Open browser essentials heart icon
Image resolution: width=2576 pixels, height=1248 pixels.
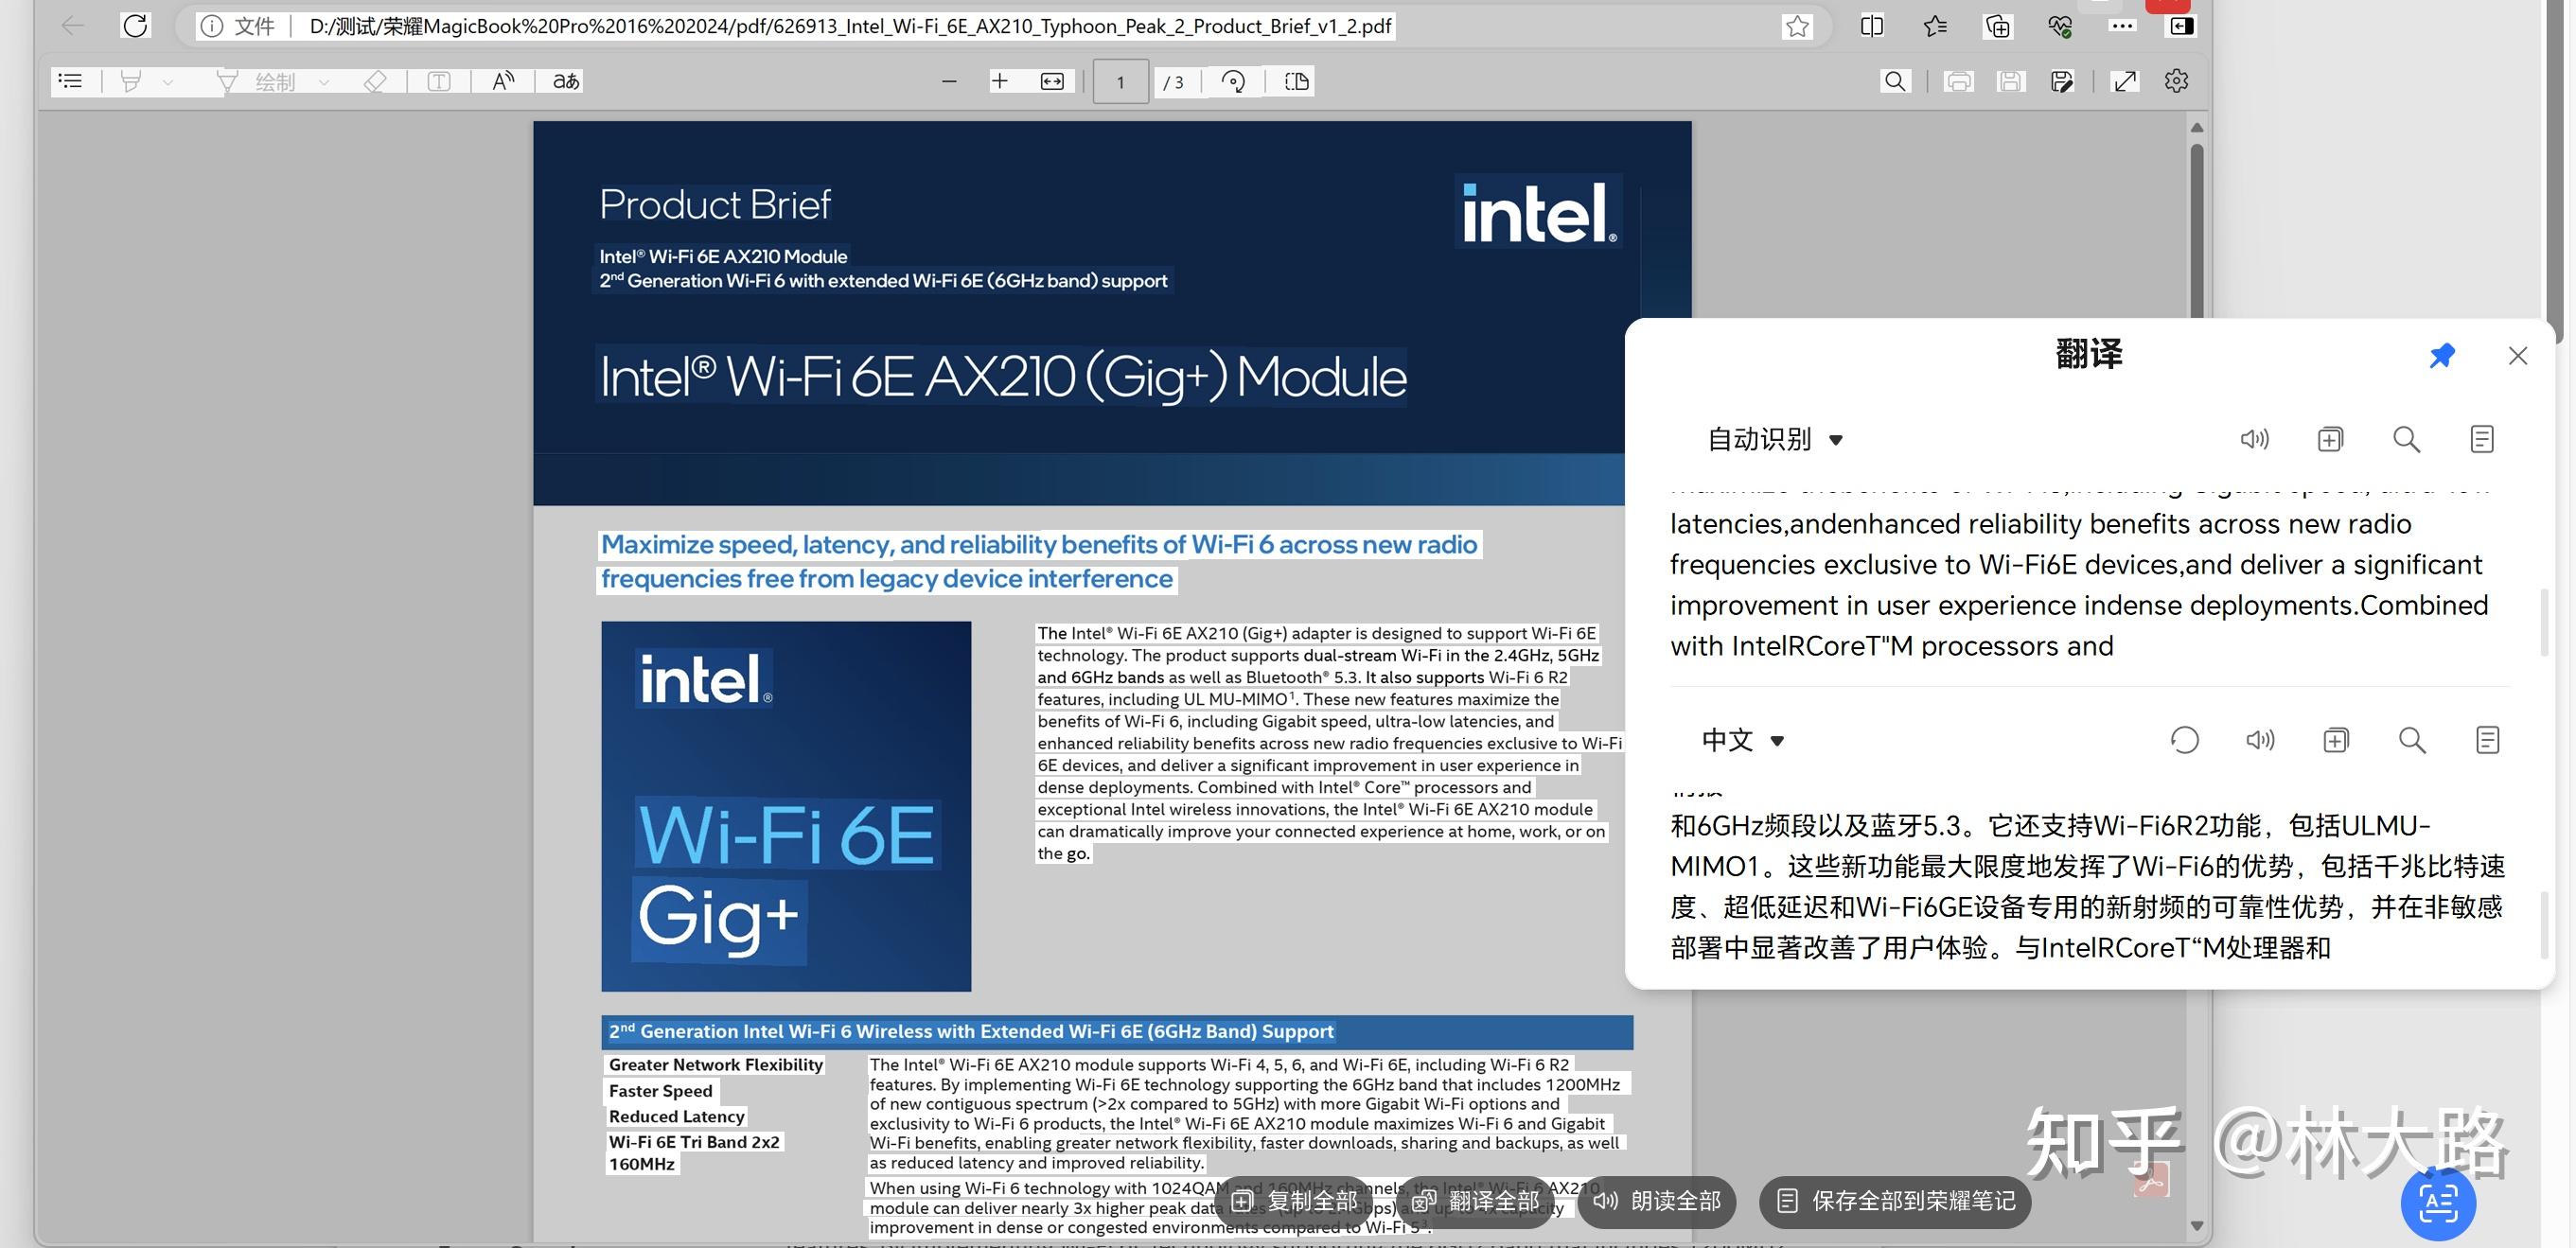point(2060,26)
